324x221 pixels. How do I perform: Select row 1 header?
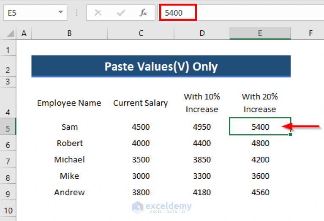click(x=8, y=48)
